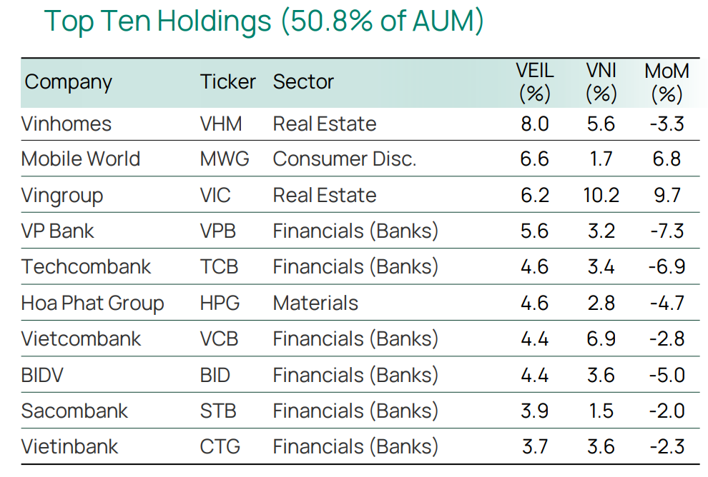Click the STB ticker cell
708x477 pixels.
coord(218,411)
